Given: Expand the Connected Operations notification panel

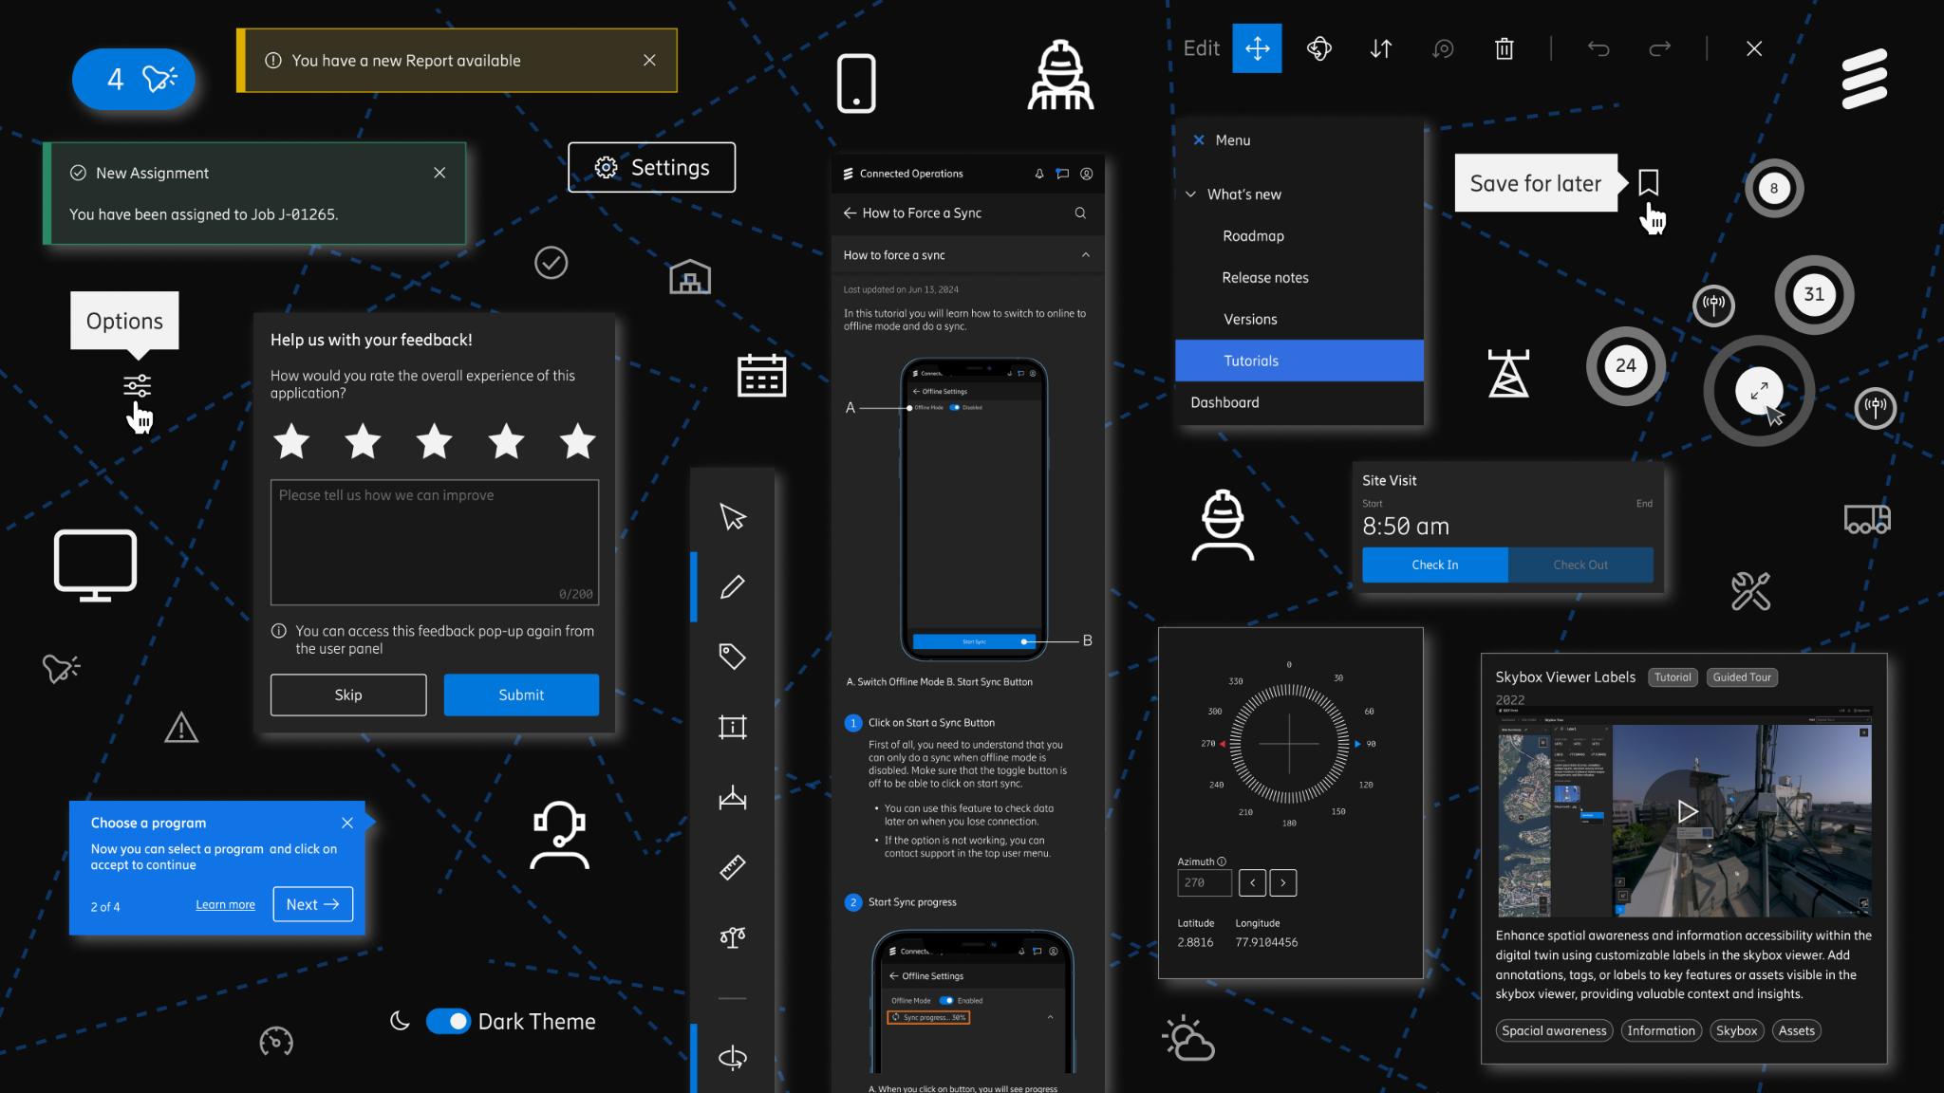Looking at the screenshot, I should 1038,172.
